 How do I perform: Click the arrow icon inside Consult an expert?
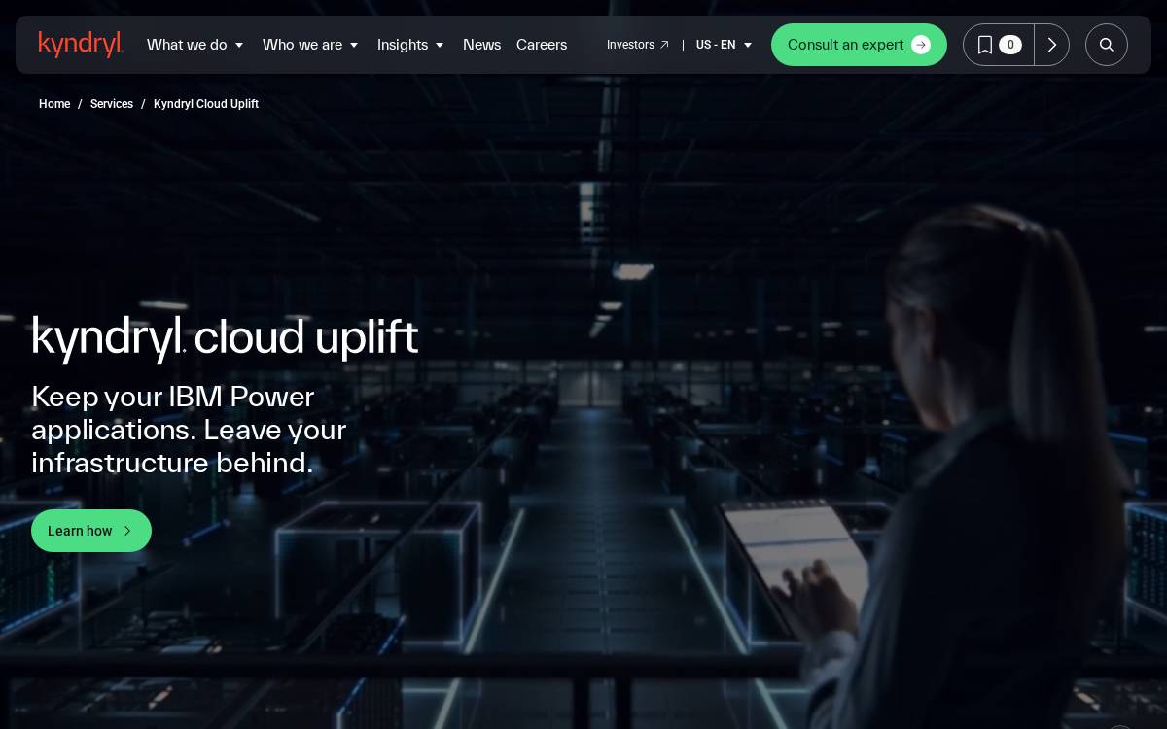921,45
